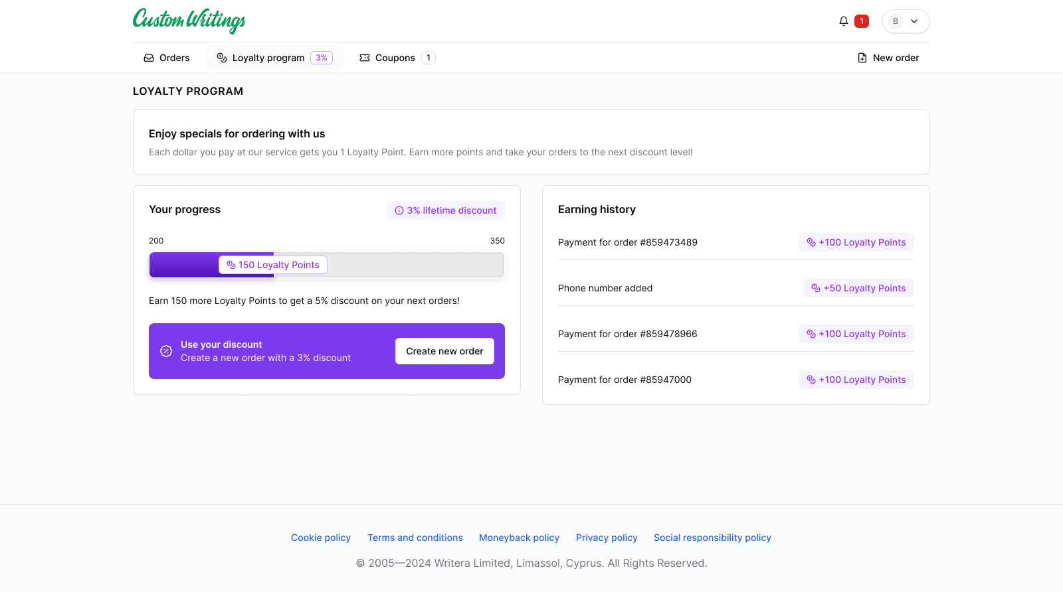The height and width of the screenshot is (592, 1063).
Task: Switch to the Orders tab
Action: tap(167, 58)
